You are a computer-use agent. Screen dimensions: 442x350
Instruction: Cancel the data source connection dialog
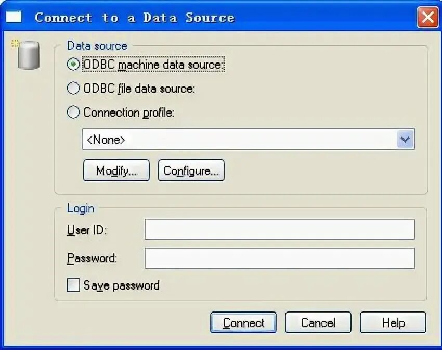tap(318, 322)
